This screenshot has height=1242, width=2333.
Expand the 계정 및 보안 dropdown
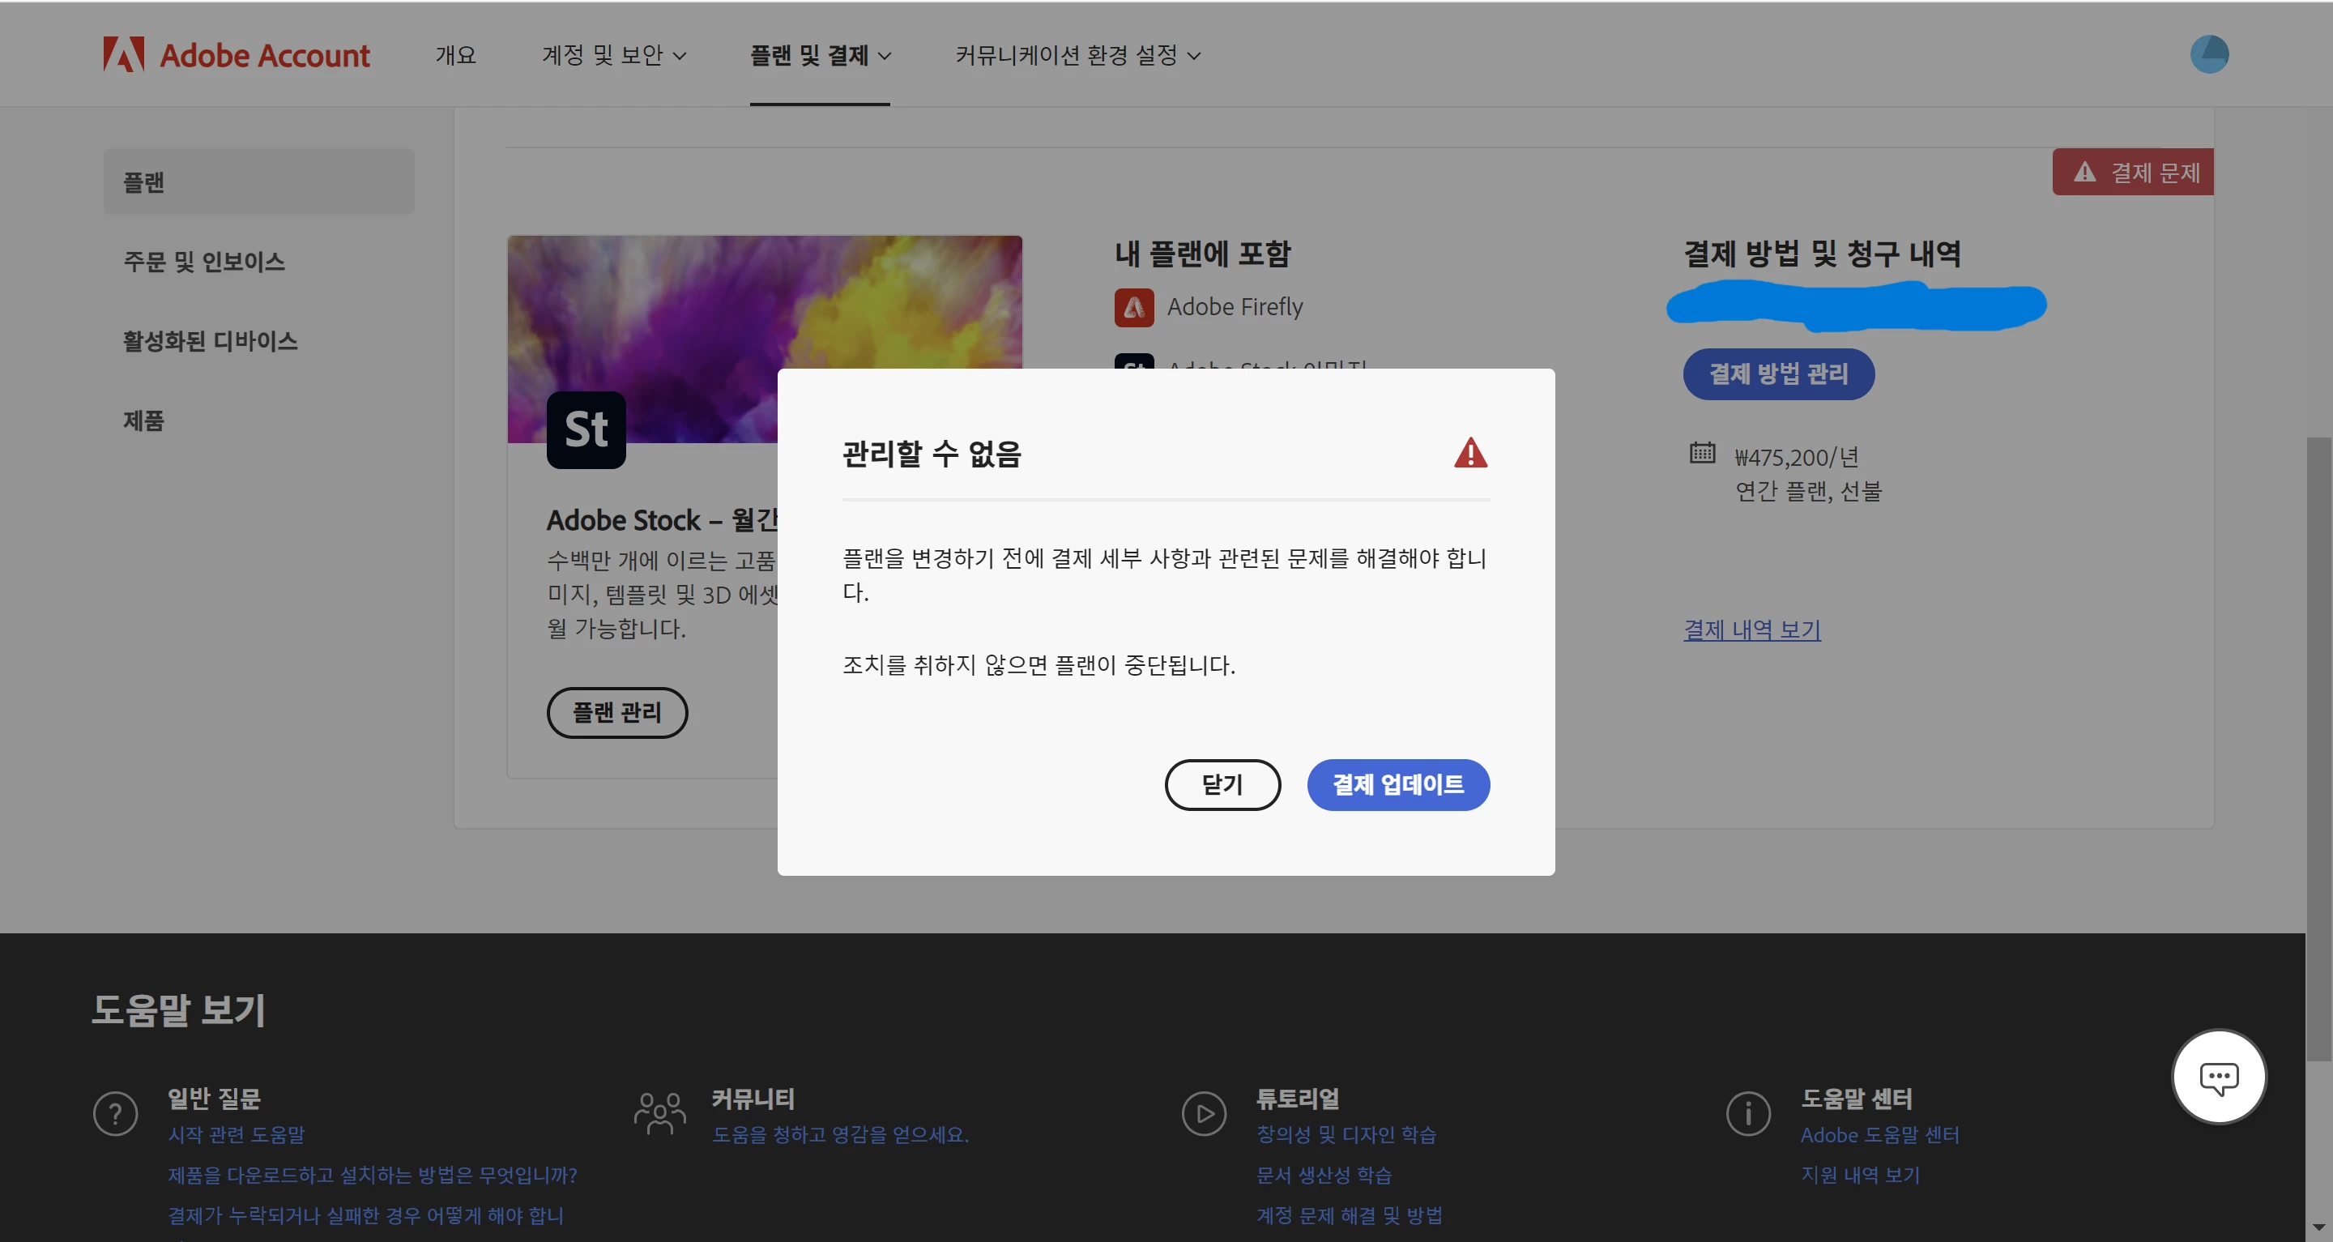pos(614,55)
